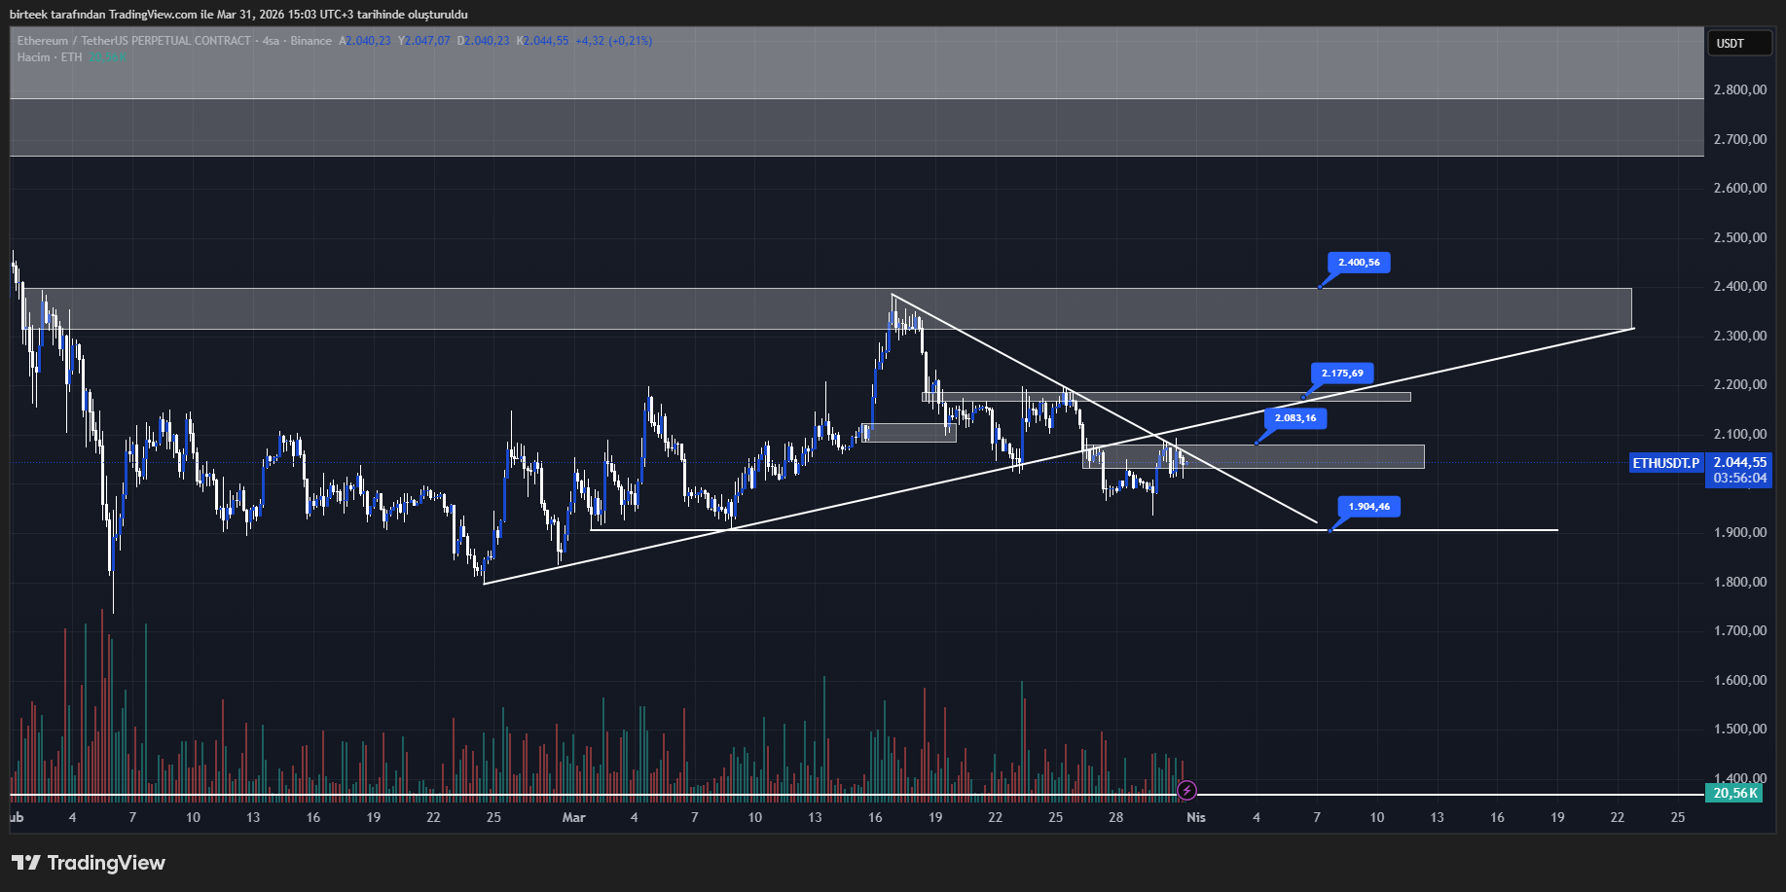Click the 20,56K volume value in the legend

point(107,57)
